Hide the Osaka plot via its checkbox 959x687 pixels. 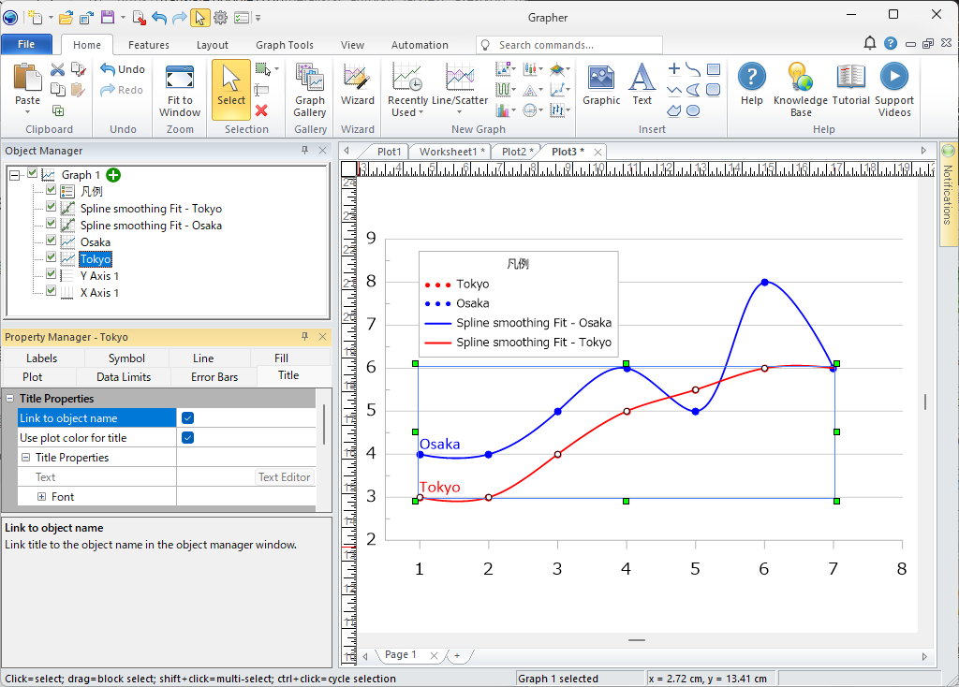tap(52, 242)
